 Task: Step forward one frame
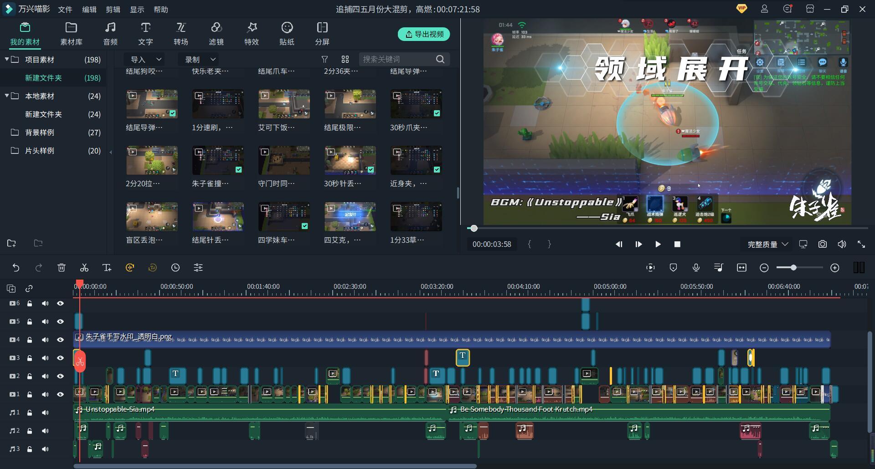638,244
